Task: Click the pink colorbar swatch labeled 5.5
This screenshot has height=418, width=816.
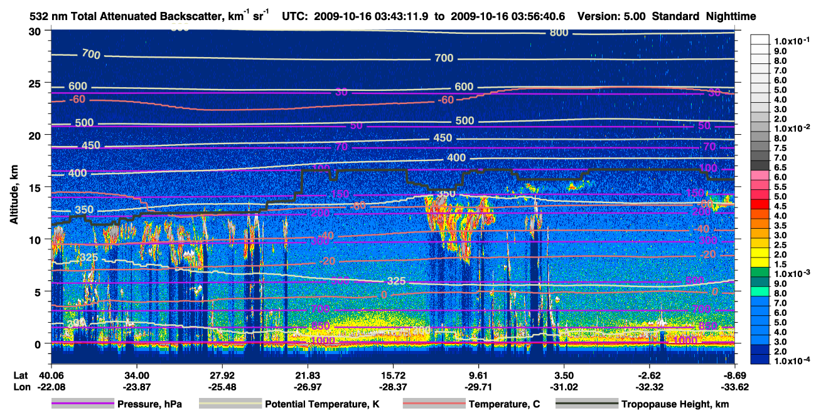Action: (x=760, y=185)
